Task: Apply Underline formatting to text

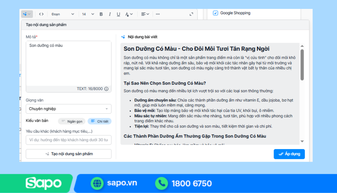Action: [118, 14]
